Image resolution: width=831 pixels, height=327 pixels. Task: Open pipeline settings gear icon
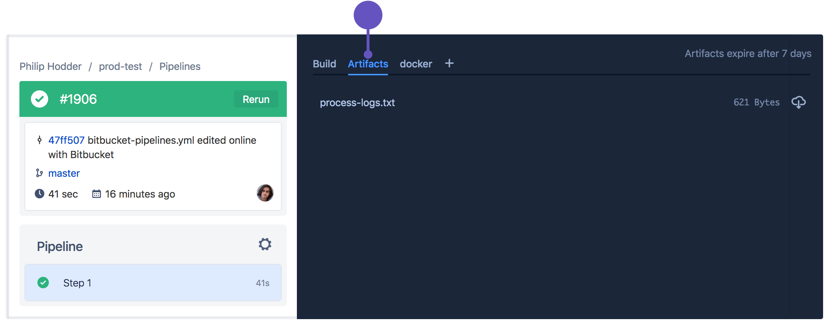(265, 244)
